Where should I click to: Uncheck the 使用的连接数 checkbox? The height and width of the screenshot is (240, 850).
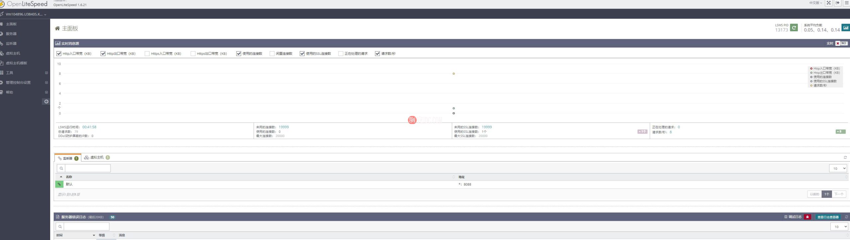[239, 54]
